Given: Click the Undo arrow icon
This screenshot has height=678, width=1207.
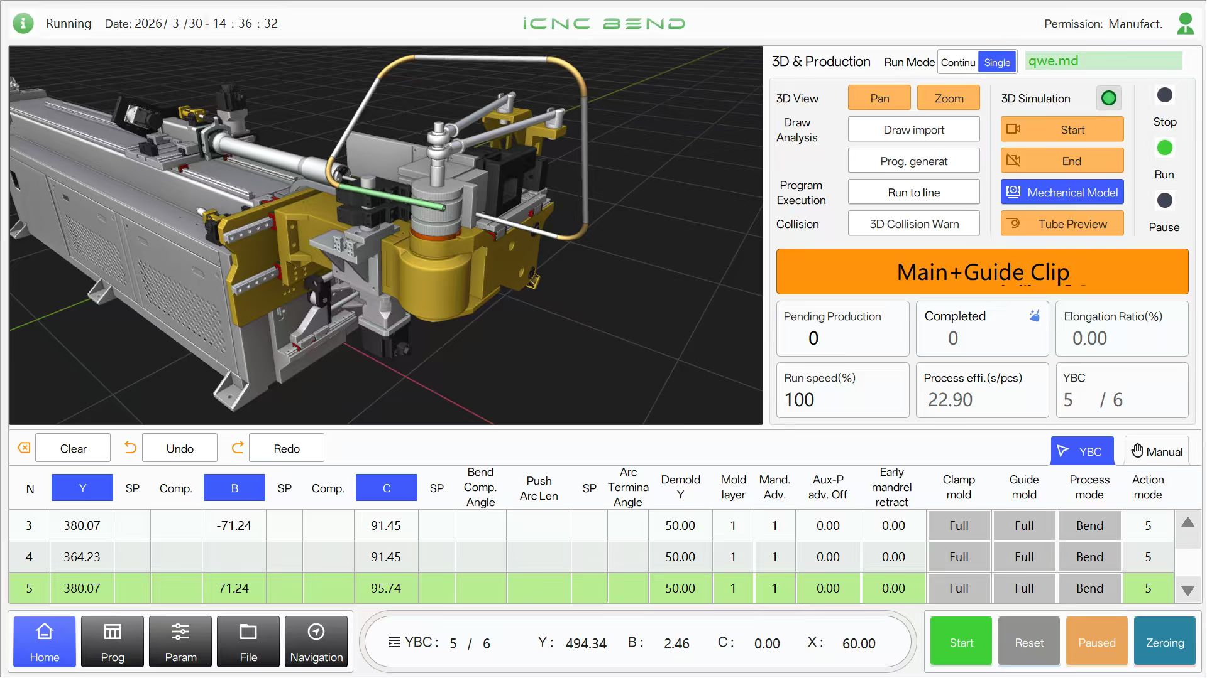Looking at the screenshot, I should pyautogui.click(x=131, y=448).
